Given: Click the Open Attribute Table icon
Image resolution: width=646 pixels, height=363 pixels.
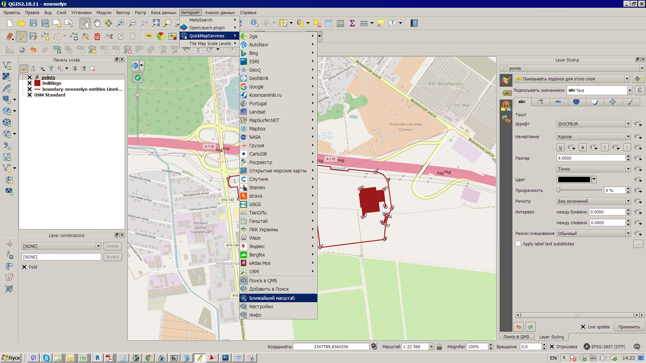Looking at the screenshot, I should tap(329, 23).
